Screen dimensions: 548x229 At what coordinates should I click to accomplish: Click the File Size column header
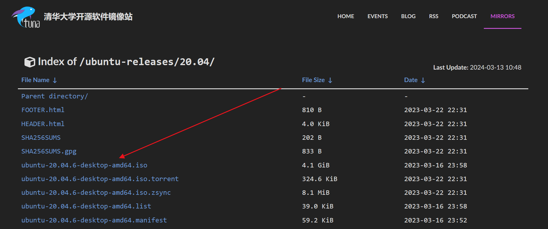pyautogui.click(x=313, y=80)
